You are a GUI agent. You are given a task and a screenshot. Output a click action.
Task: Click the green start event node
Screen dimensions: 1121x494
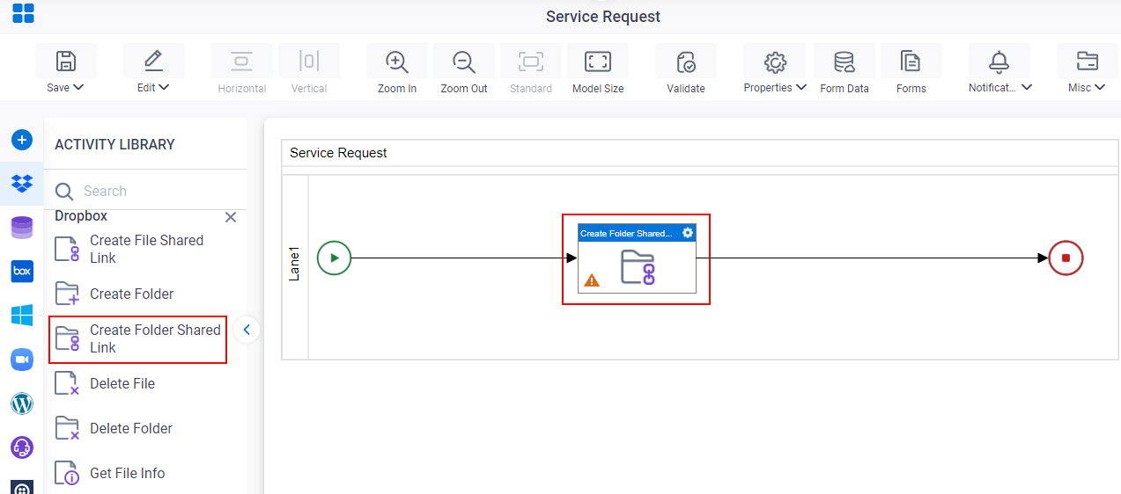334,258
